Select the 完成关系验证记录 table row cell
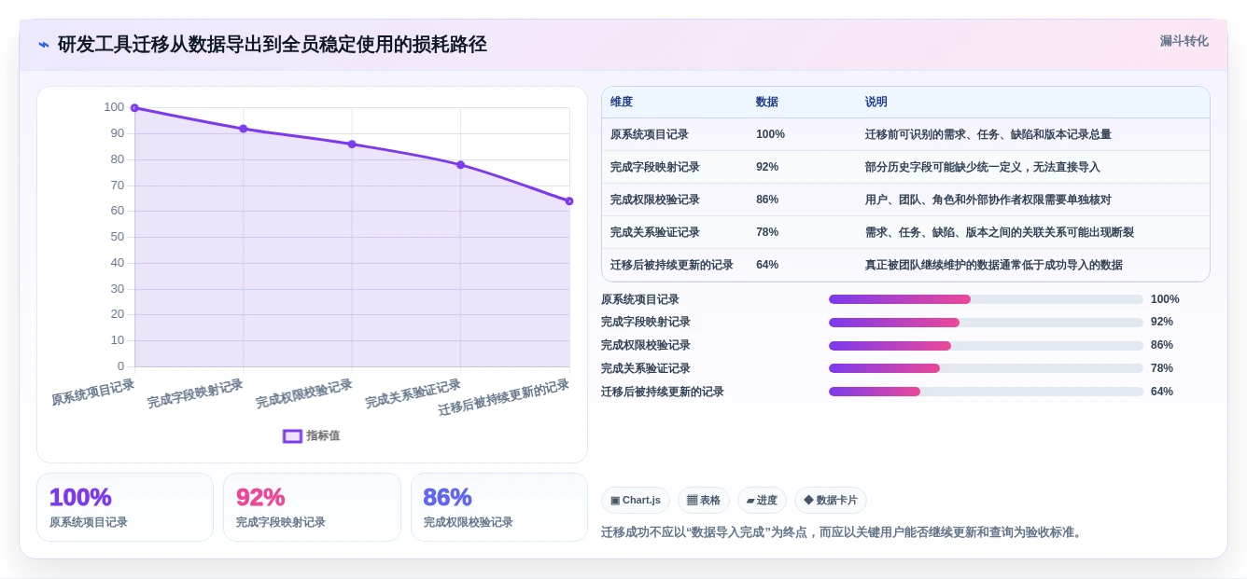Screen dimensions: 1247x579 tap(655, 232)
